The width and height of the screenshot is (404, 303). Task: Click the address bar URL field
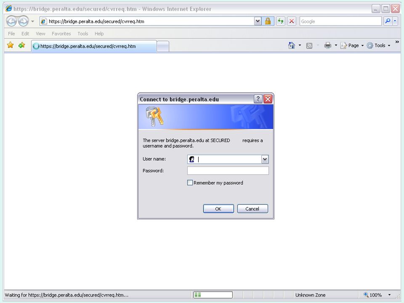(x=147, y=21)
